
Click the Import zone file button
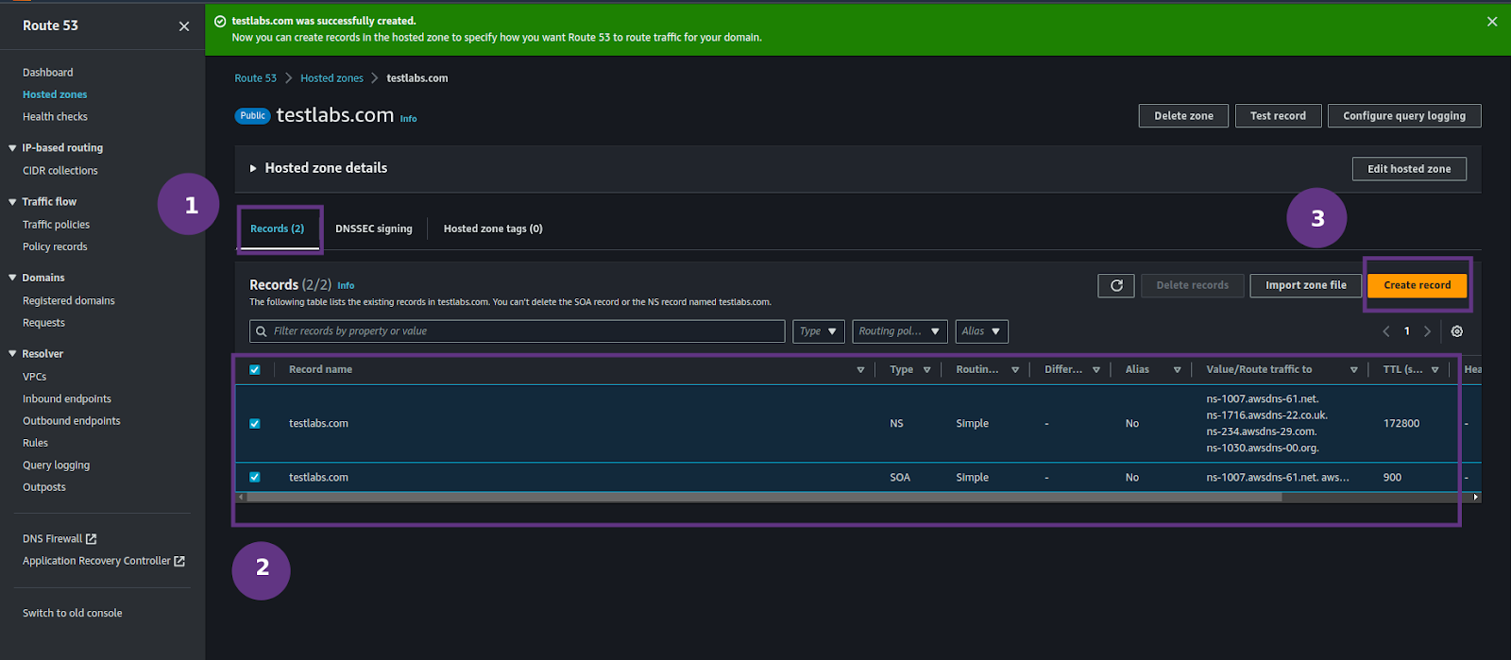click(x=1306, y=285)
